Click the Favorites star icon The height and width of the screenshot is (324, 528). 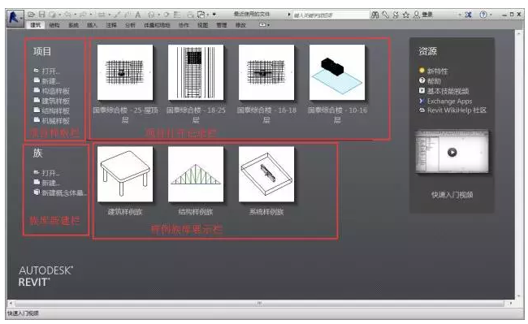point(406,15)
